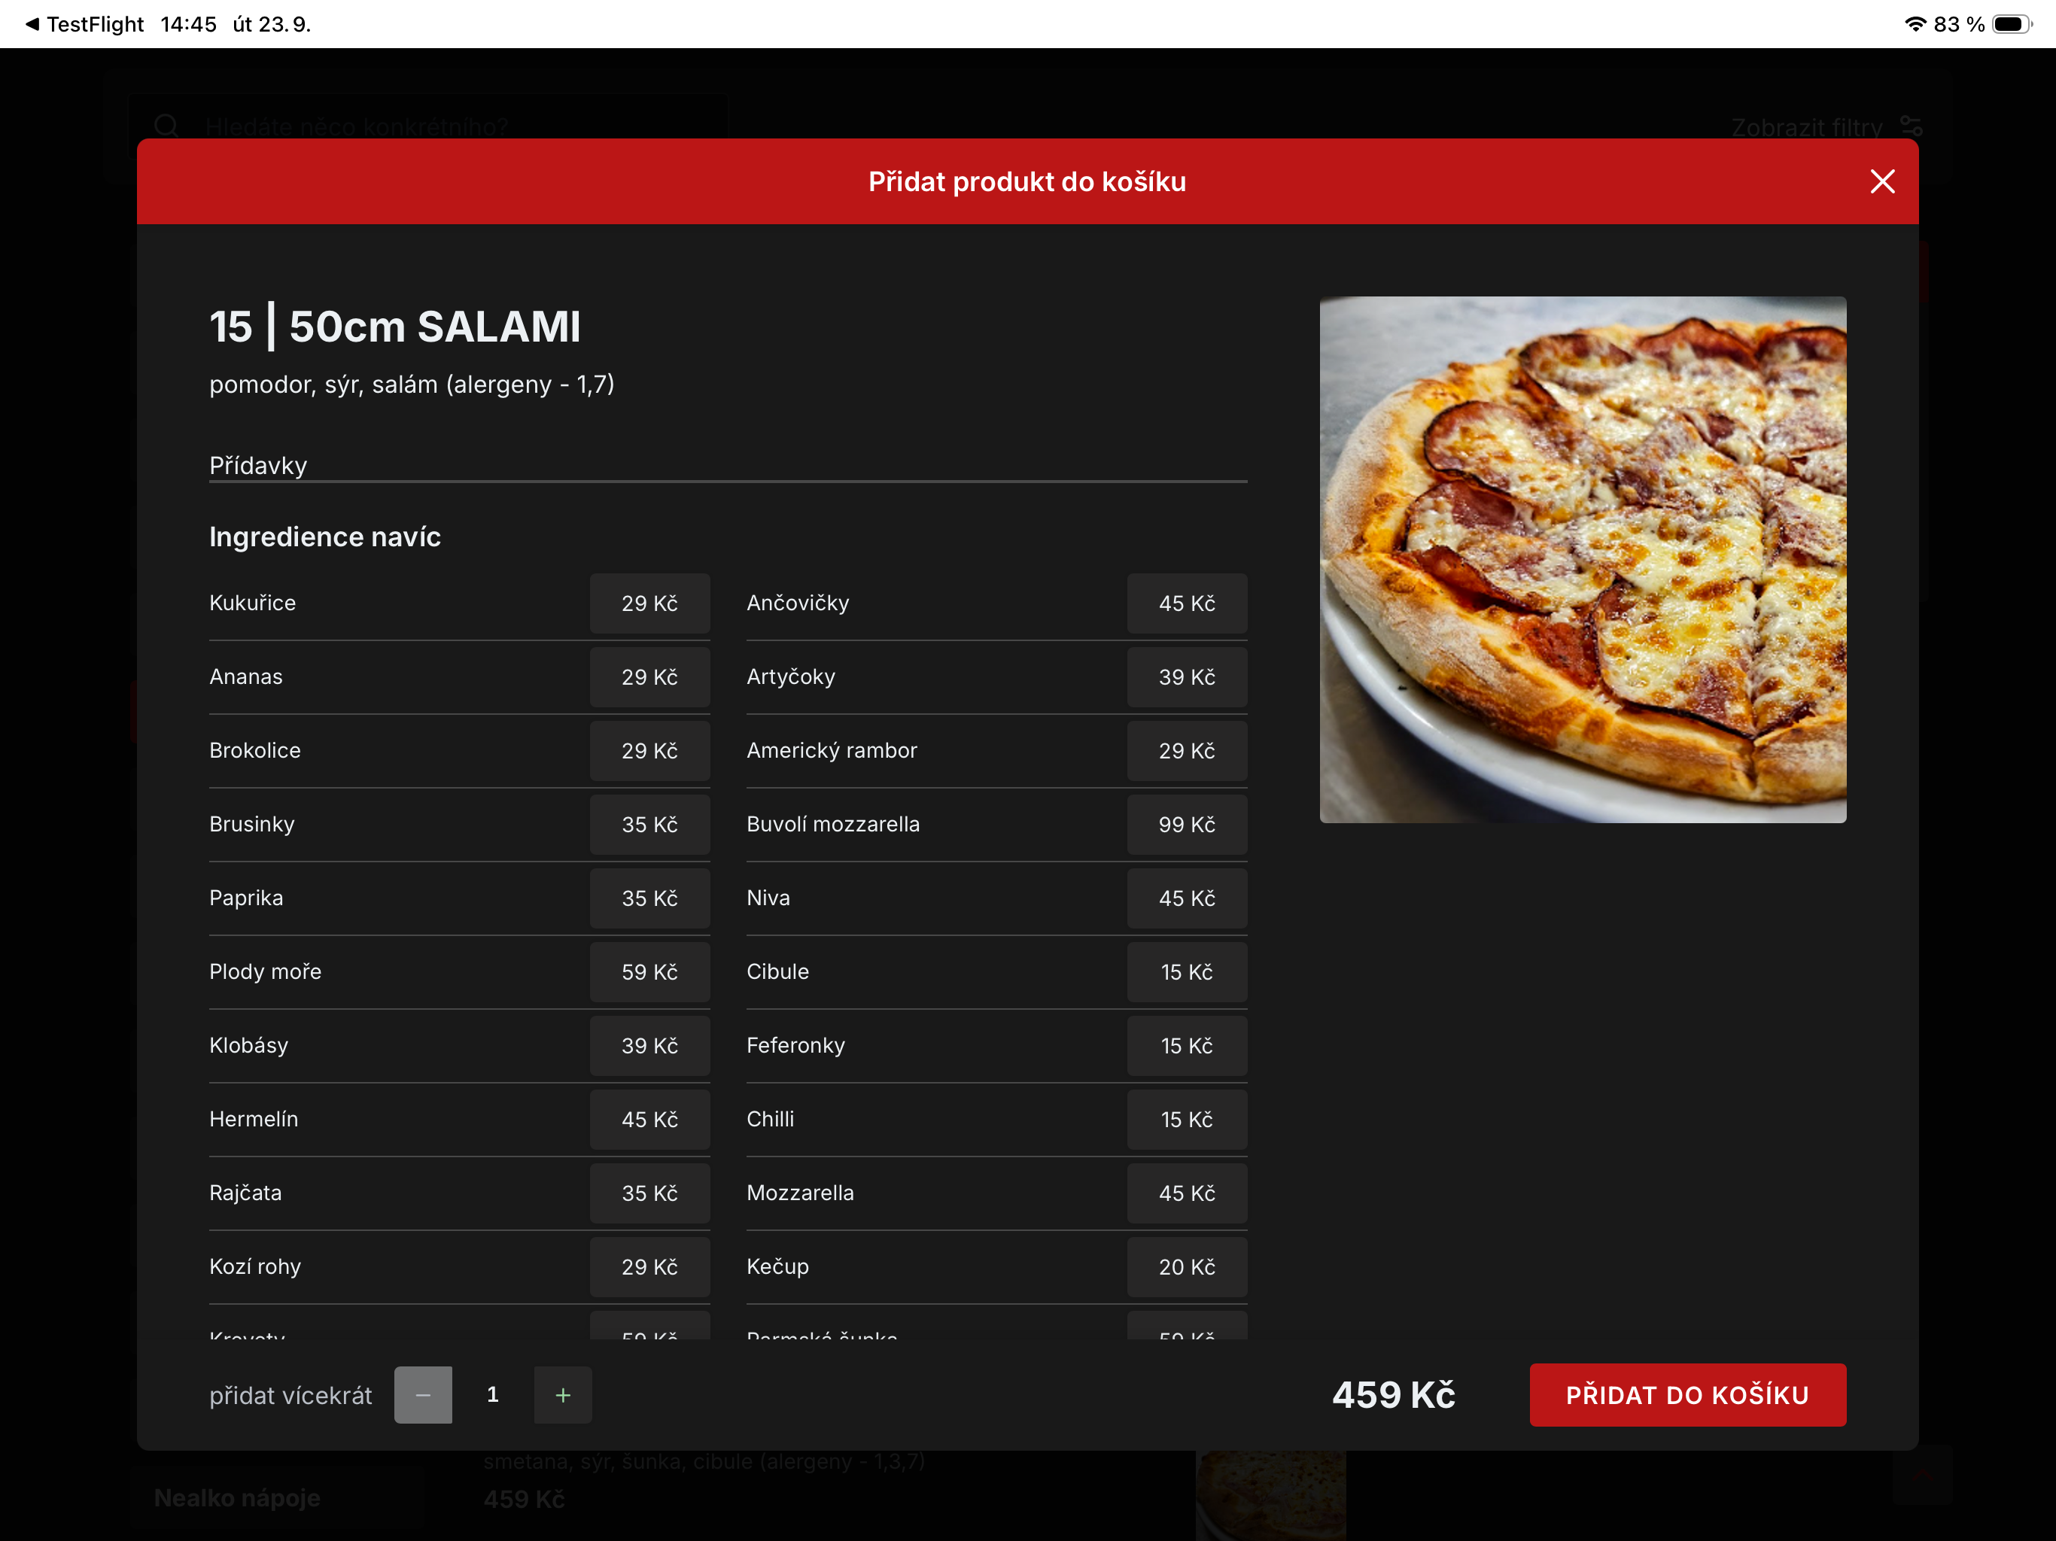Click the quantity value 1

[x=493, y=1394]
